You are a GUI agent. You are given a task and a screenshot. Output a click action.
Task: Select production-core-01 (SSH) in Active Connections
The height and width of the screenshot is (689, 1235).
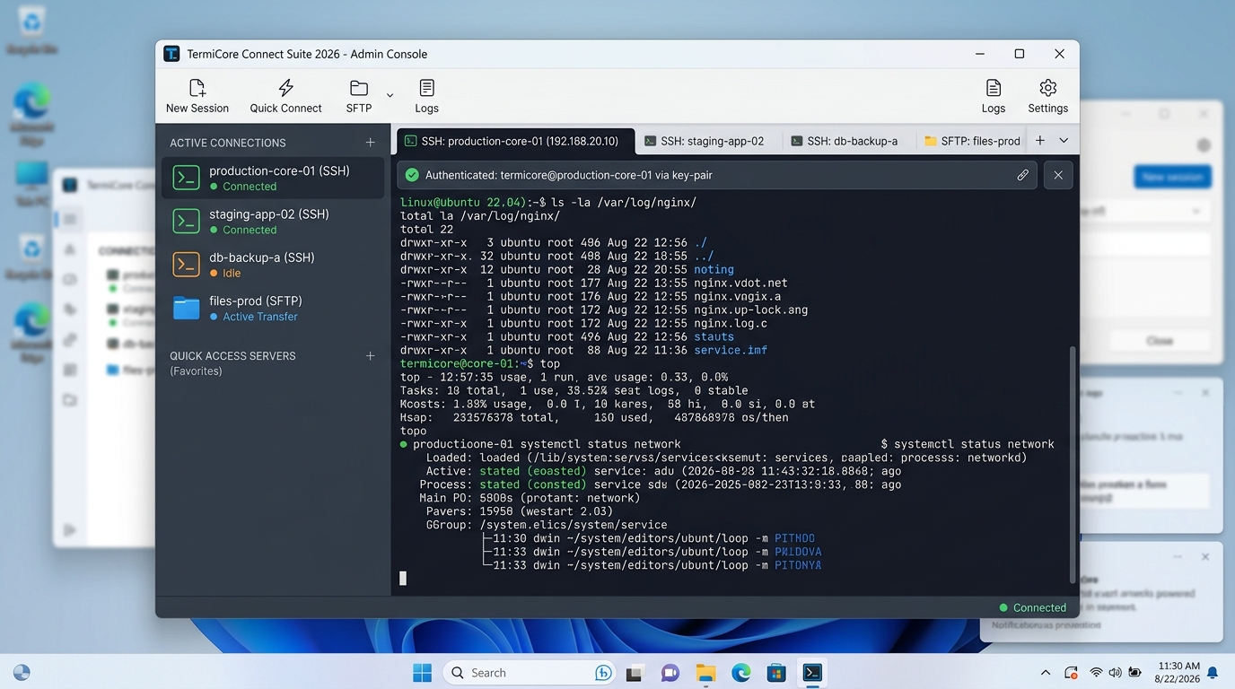click(x=273, y=178)
